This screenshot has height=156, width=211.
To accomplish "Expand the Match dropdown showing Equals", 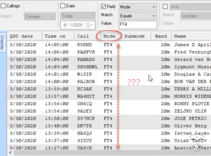I will (138, 16).
